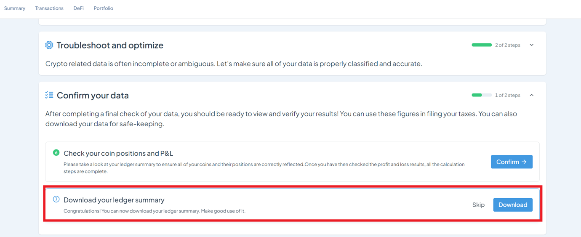The image size is (581, 237).
Task: Click the blue step 7 circle icon
Action: pyautogui.click(x=56, y=199)
